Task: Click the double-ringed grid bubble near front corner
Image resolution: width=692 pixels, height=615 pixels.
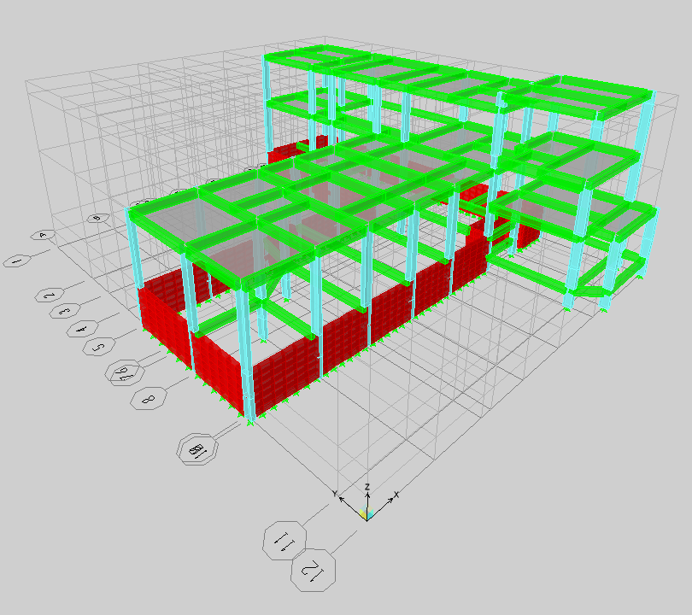Action: click(196, 448)
